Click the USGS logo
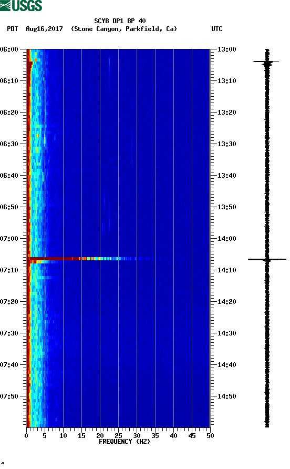The width and height of the screenshot is (290, 469). (x=21, y=5)
